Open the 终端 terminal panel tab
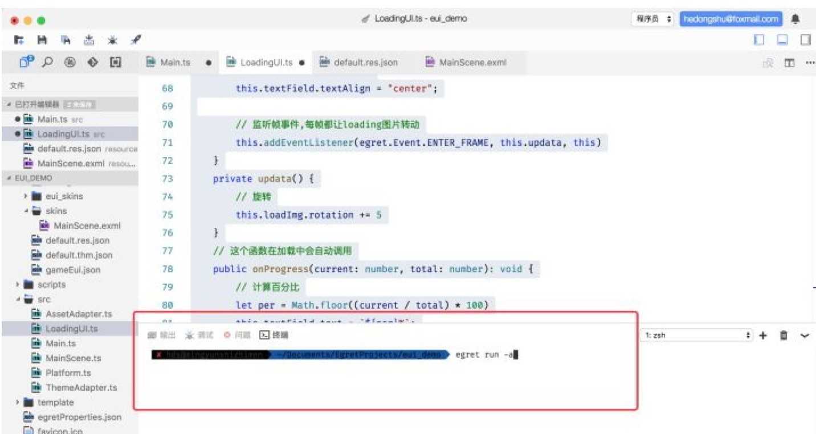 274,335
